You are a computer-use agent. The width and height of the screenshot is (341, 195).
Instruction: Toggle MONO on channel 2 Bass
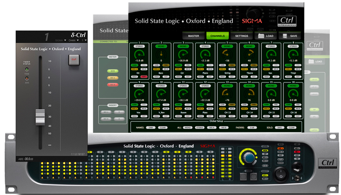click(161, 46)
